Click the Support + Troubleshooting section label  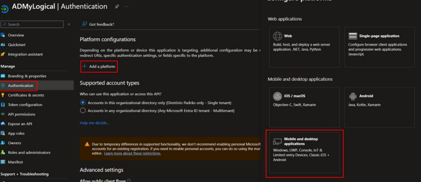click(25, 174)
